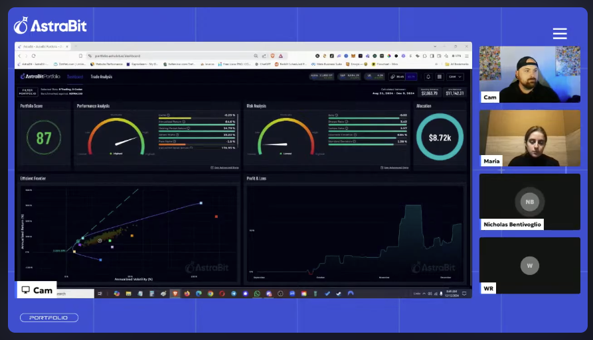Click the Portfolio pill button at bottom left
This screenshot has width=593, height=340.
click(x=49, y=318)
